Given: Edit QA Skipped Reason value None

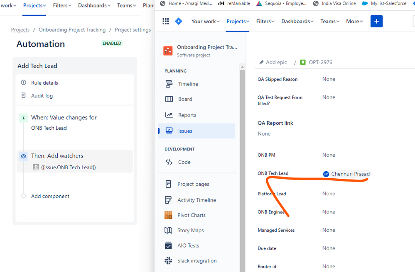Looking at the screenshot, I should click(x=329, y=79).
